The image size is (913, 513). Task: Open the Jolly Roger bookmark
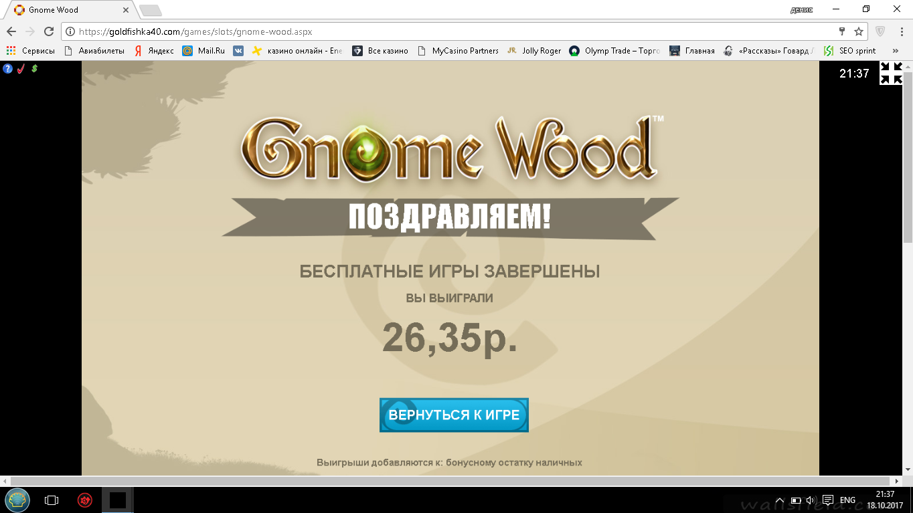tap(534, 51)
